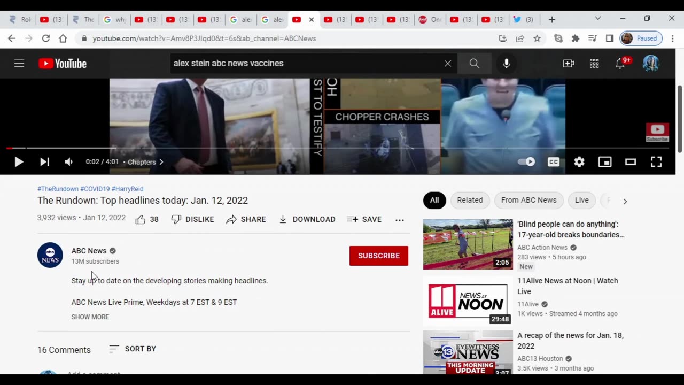Screen dimensions: 684x385
Task: Click the DOWNLOAD button
Action: (307, 219)
